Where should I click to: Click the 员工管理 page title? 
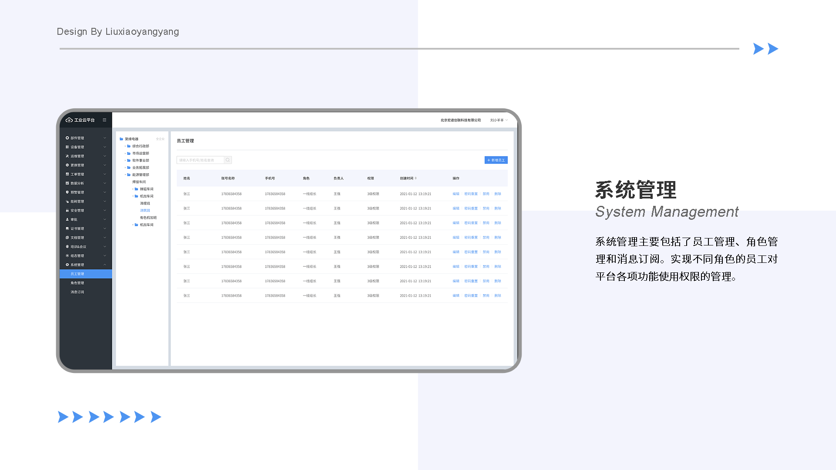tap(185, 141)
